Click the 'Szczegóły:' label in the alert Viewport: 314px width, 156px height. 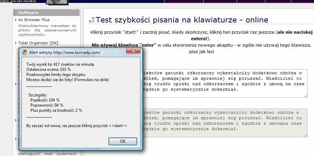[38, 95]
